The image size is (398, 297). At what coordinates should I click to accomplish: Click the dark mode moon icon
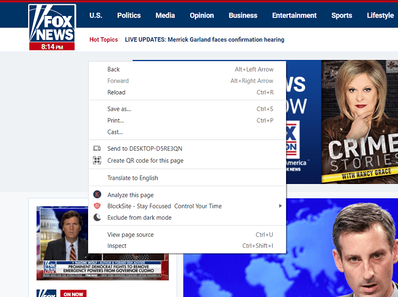[x=97, y=217]
